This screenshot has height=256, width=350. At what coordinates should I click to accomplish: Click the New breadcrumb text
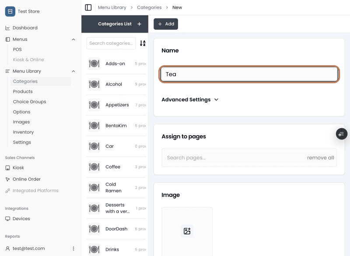[177, 7]
